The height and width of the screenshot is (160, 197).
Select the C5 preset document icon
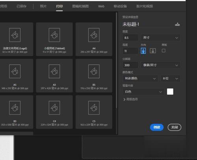[x=94, y=108]
